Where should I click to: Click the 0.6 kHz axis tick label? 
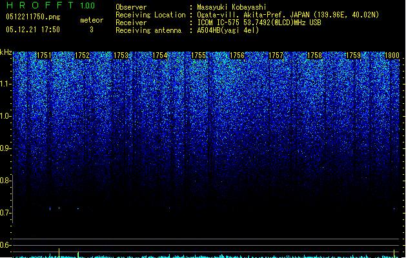tap(6, 245)
